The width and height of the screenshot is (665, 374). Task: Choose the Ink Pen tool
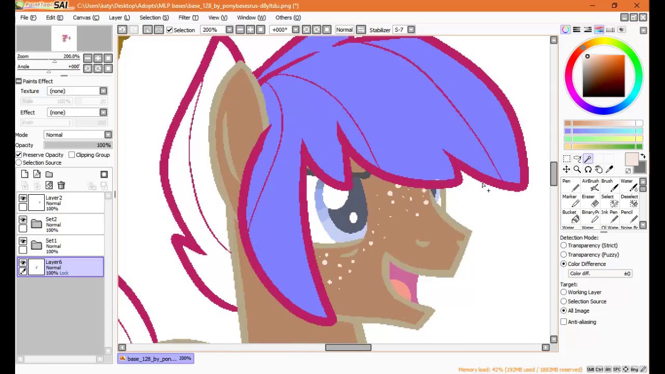[x=610, y=217]
